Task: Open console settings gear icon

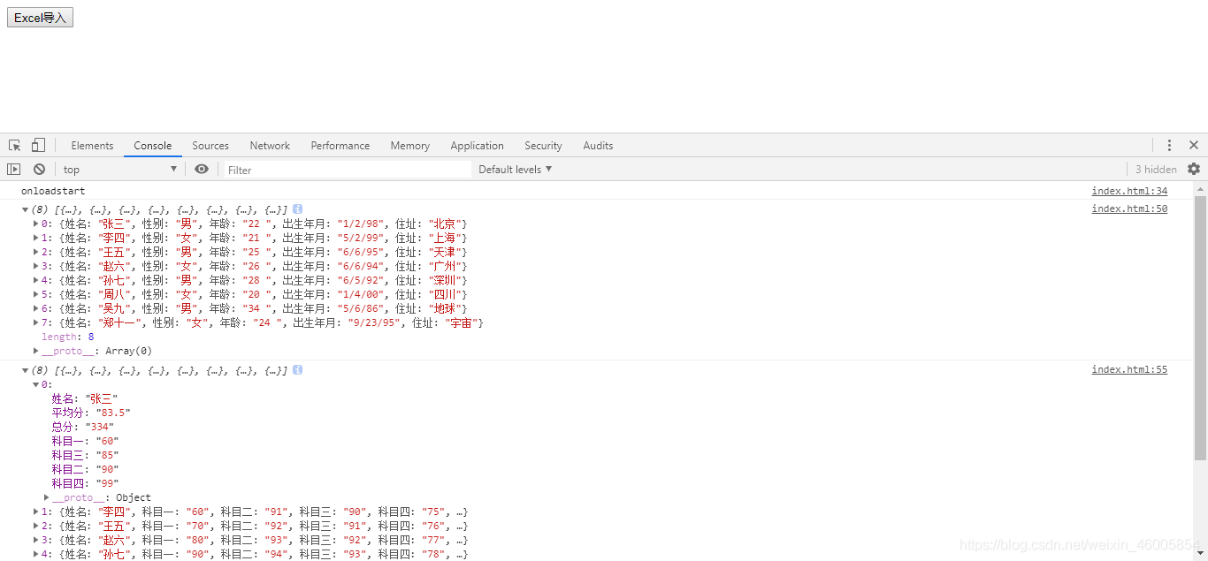Action: coord(1194,169)
